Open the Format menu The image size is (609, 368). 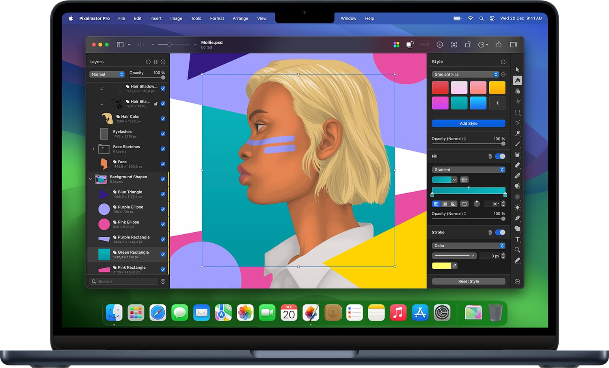217,18
